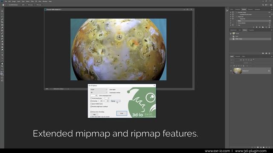Create new document from current state
The width and height of the screenshot is (273, 153).
(x=263, y=53)
